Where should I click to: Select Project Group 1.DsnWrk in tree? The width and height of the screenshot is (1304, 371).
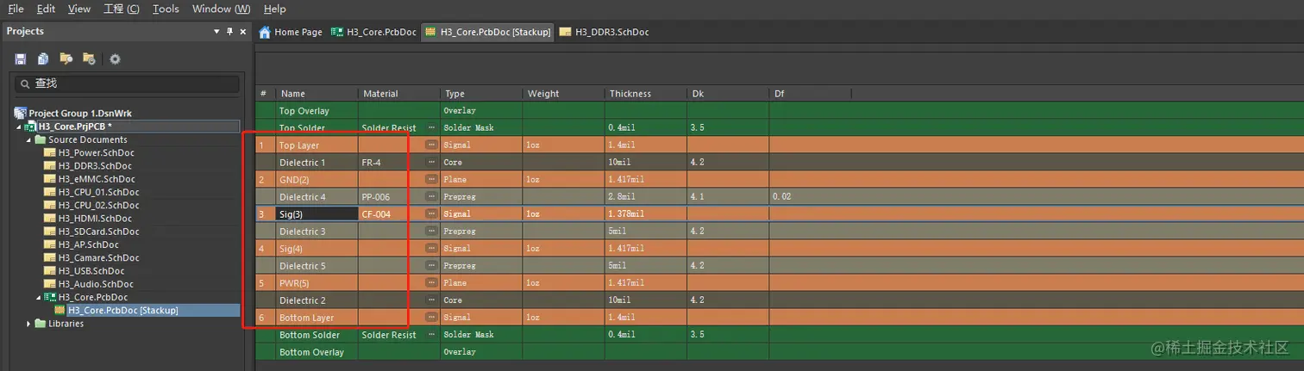[x=80, y=113]
